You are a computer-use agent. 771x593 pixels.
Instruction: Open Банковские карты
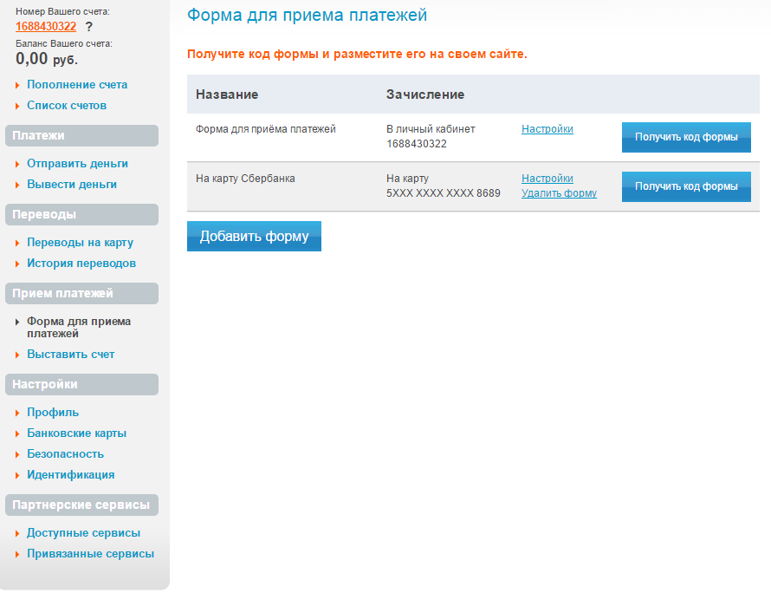pyautogui.click(x=77, y=433)
